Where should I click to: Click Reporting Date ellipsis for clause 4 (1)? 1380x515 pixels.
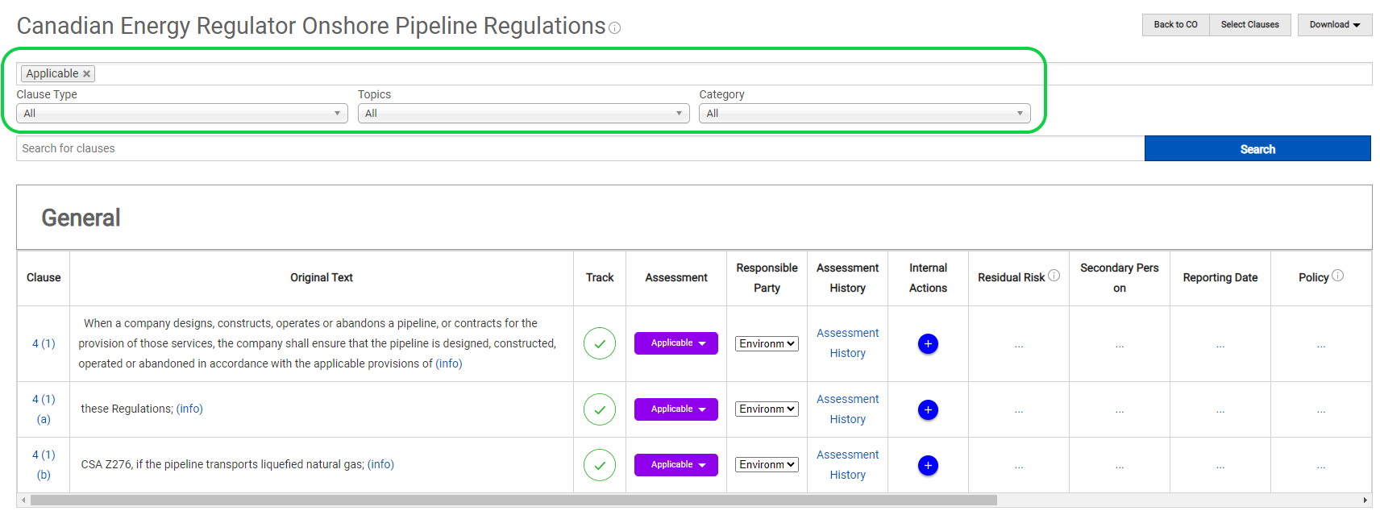point(1220,345)
